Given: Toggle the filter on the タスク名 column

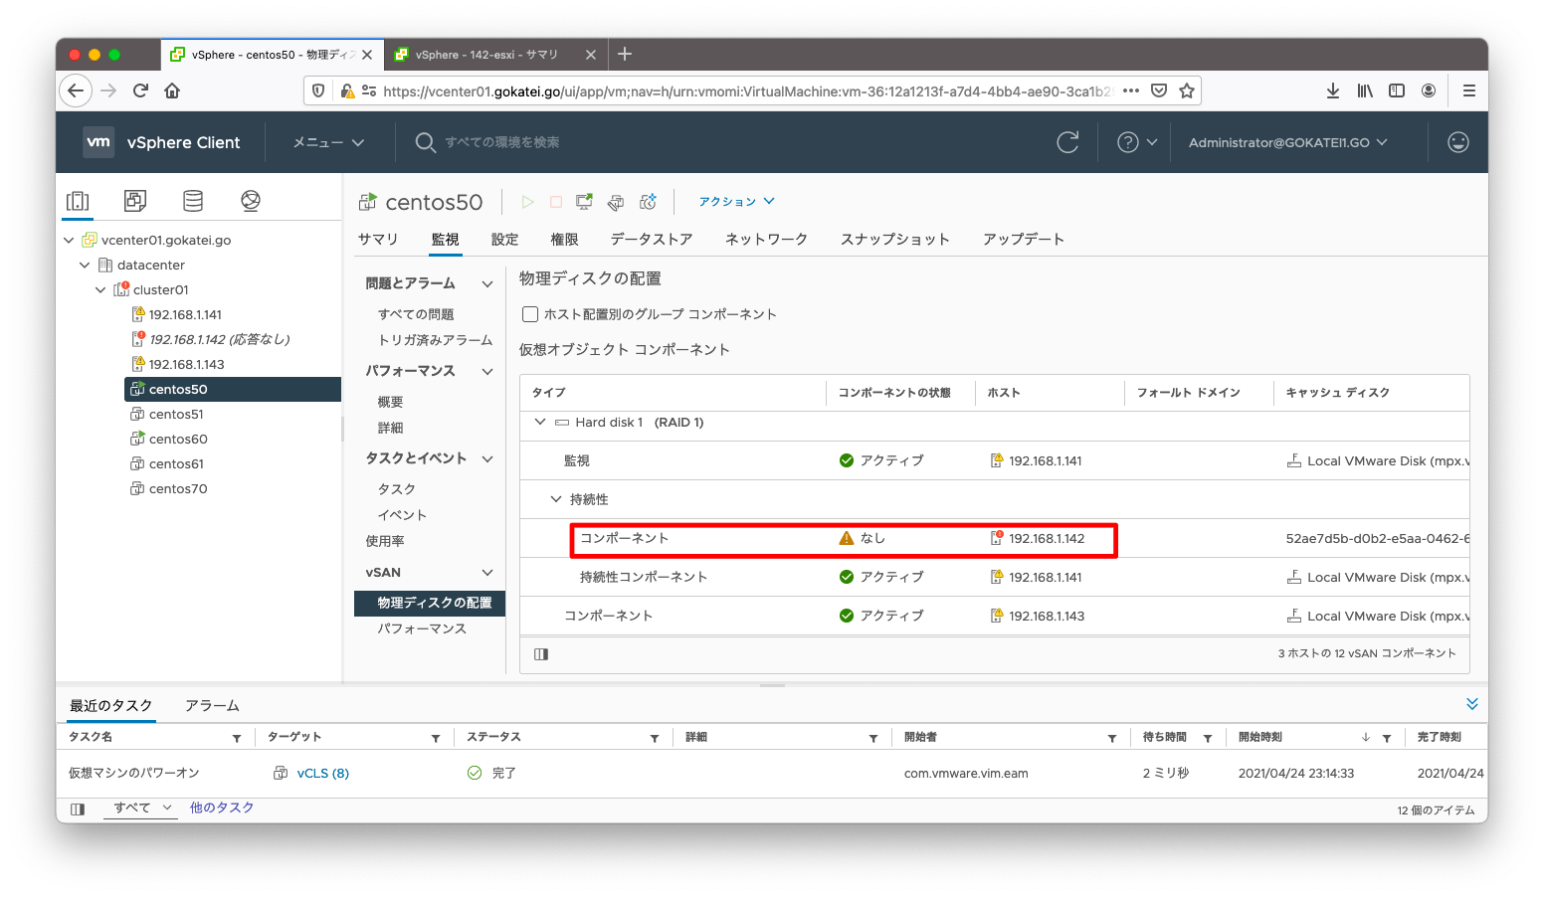Looking at the screenshot, I should (238, 737).
